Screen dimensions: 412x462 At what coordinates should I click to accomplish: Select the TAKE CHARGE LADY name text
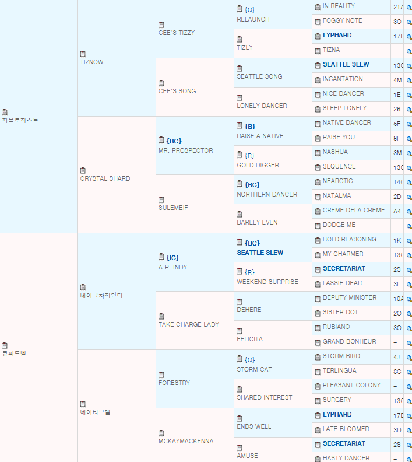[x=189, y=324]
